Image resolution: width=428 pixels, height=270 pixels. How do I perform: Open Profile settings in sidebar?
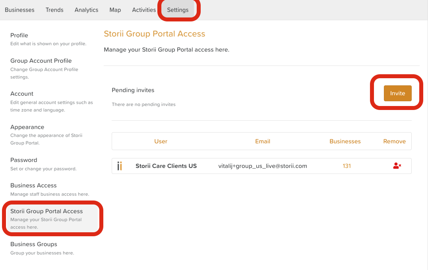click(19, 35)
